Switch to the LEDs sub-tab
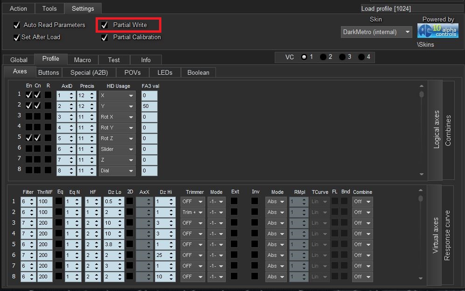Screen dimensions: 465x291 click(165, 72)
